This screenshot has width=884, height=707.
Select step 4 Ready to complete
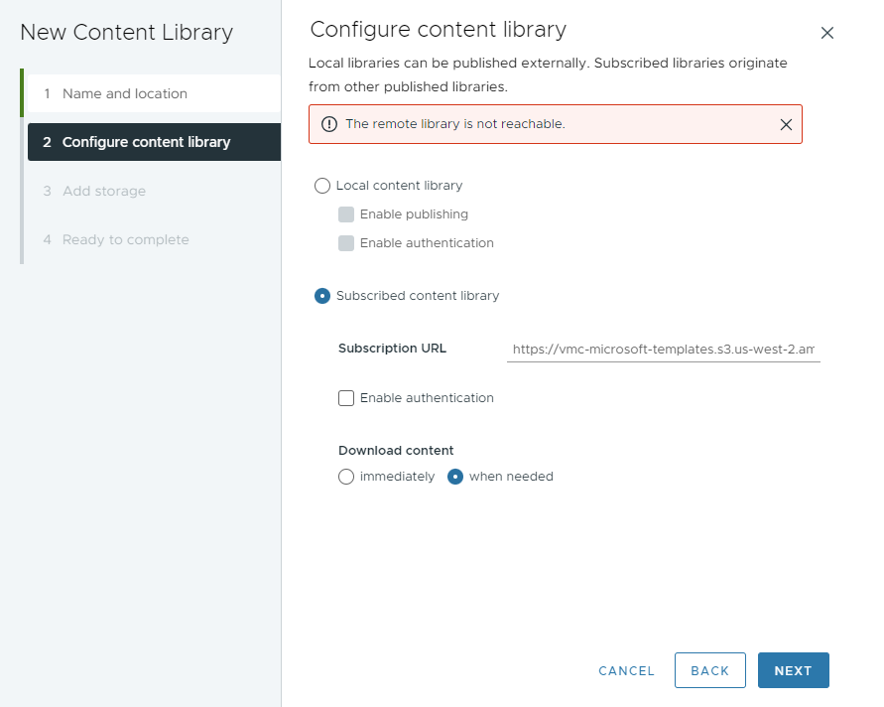(125, 239)
